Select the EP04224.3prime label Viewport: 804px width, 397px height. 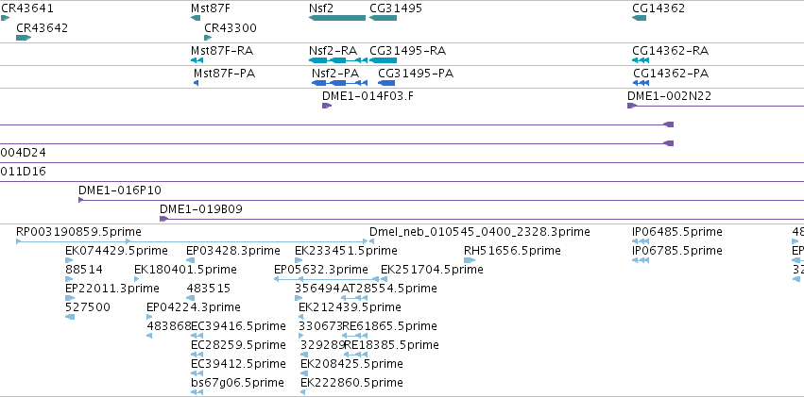tap(194, 307)
